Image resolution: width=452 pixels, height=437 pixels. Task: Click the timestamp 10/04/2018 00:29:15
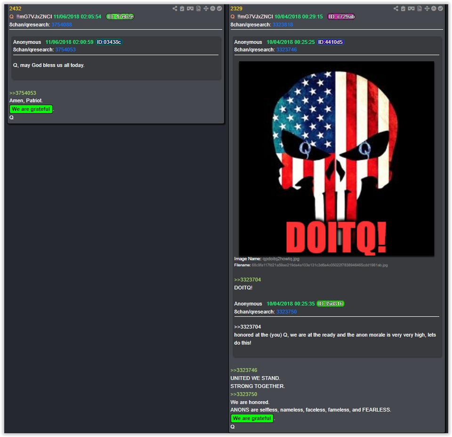click(299, 17)
